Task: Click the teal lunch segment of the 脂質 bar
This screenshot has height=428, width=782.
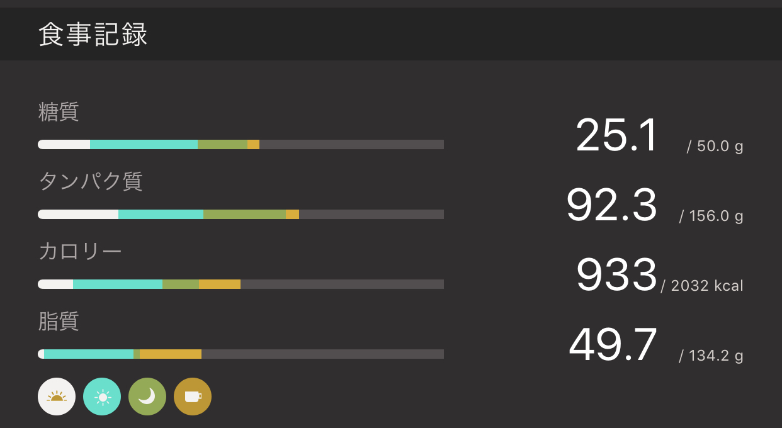Action: tap(89, 354)
